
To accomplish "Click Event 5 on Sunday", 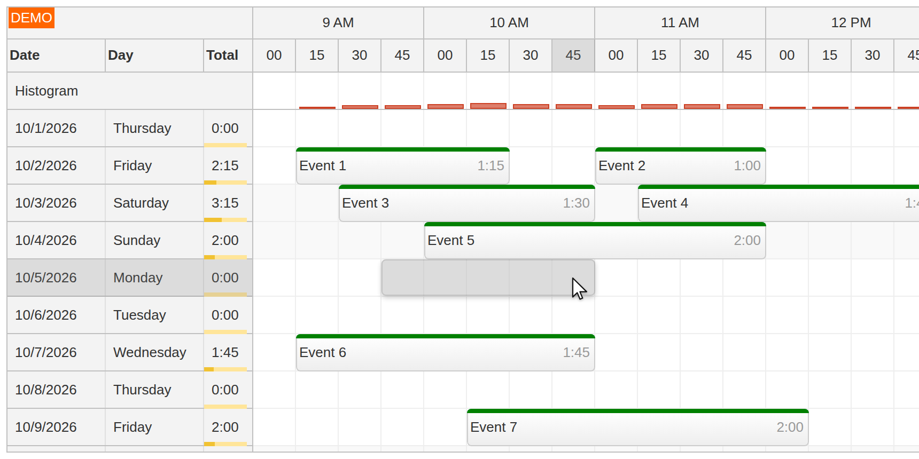I will pos(595,240).
